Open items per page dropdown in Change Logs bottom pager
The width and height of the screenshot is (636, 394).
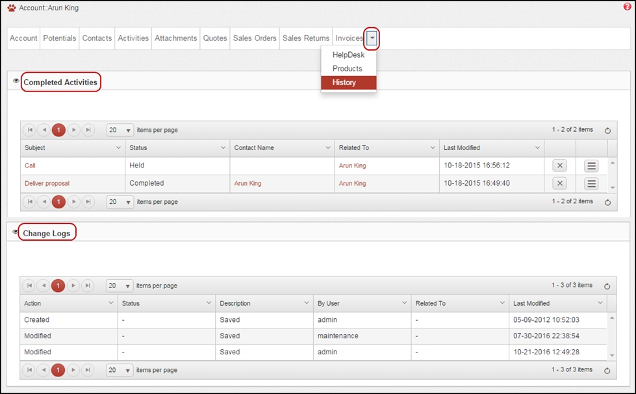pyautogui.click(x=120, y=370)
